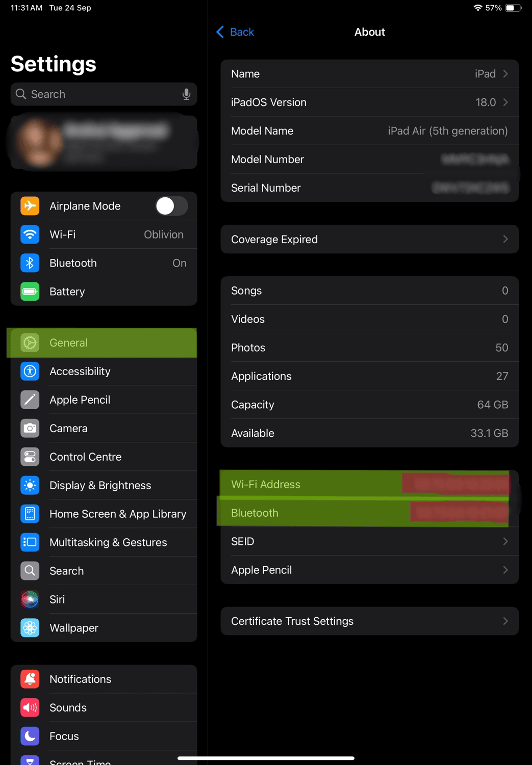Tap the Airplane Mode orange icon
The image size is (532, 765).
[30, 206]
